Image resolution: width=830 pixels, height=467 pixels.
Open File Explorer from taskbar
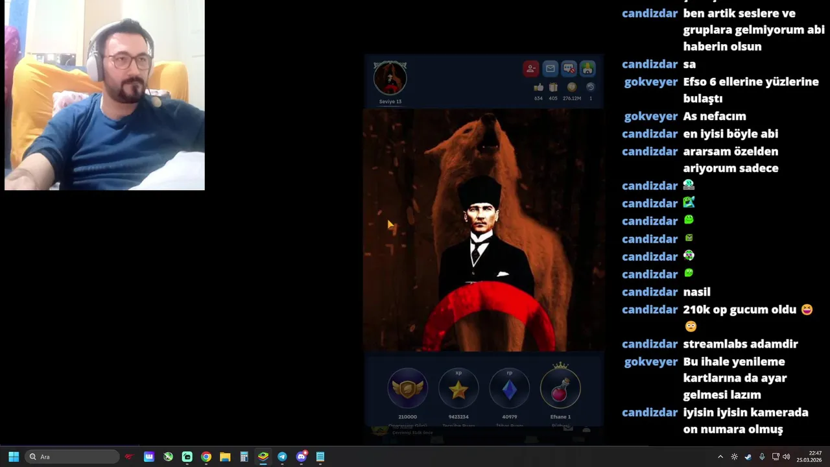(x=225, y=457)
